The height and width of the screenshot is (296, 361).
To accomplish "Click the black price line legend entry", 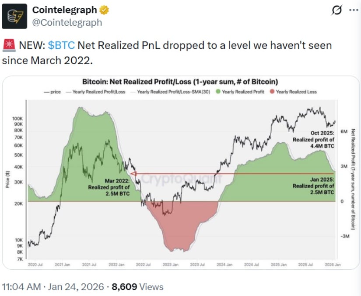I will point(53,92).
